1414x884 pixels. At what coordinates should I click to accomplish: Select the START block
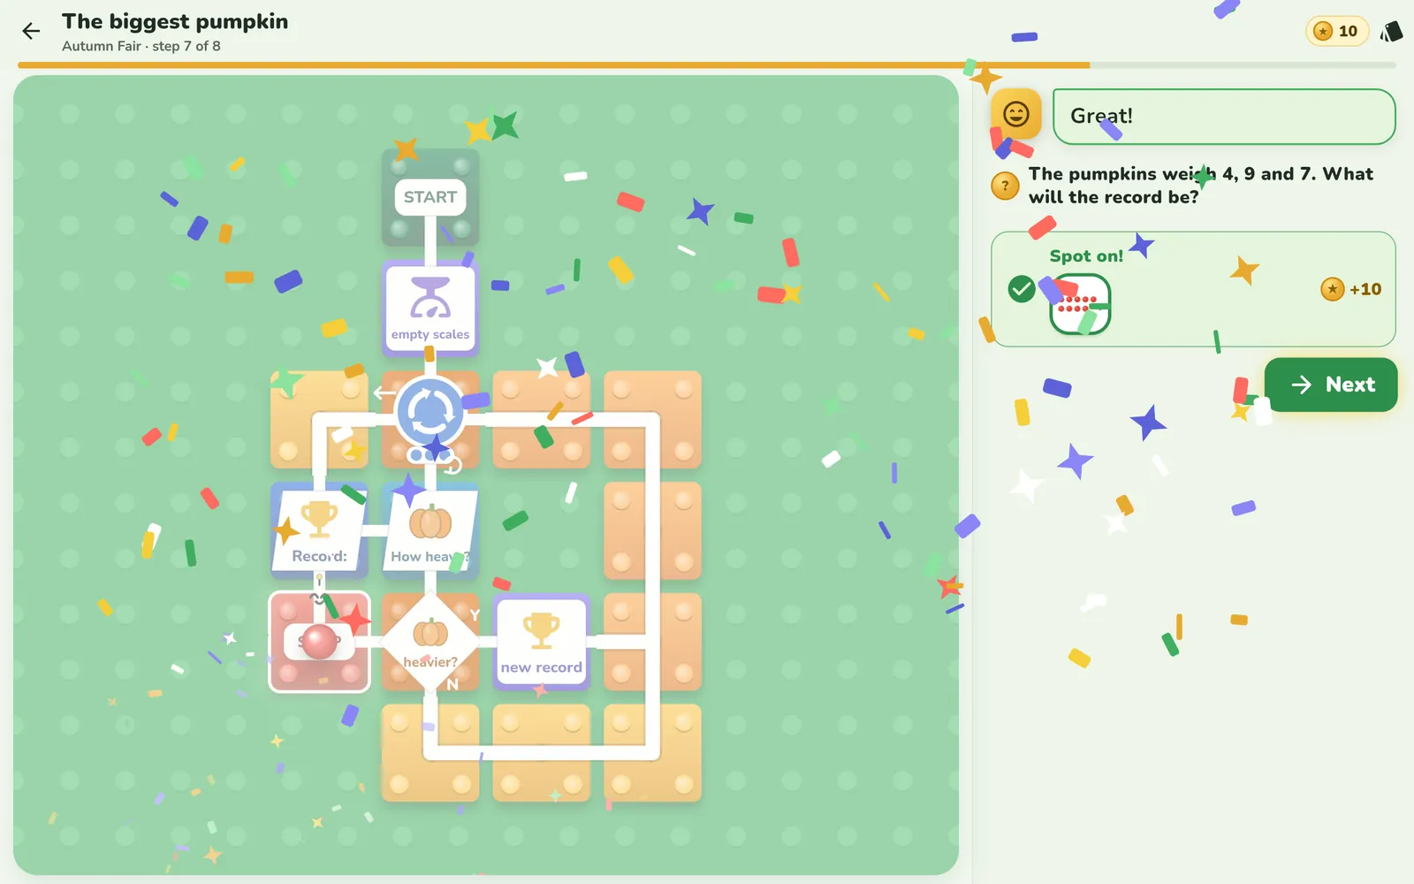click(x=430, y=197)
